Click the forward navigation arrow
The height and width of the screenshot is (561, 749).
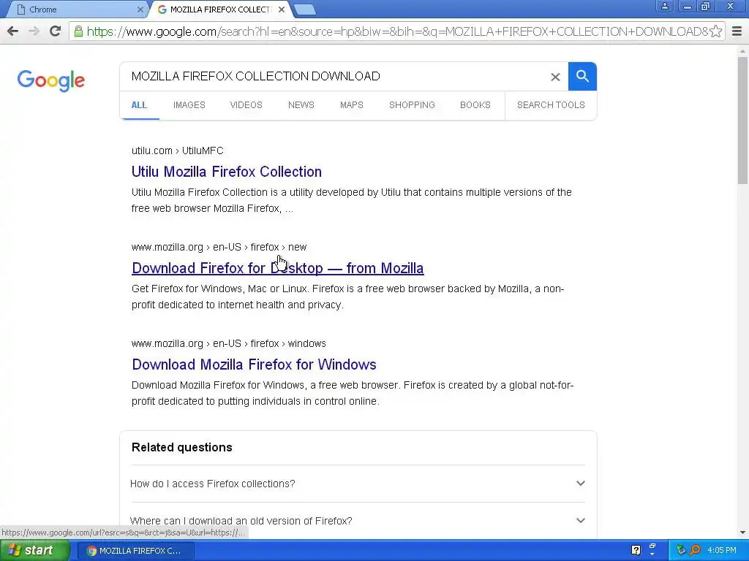pos(34,31)
